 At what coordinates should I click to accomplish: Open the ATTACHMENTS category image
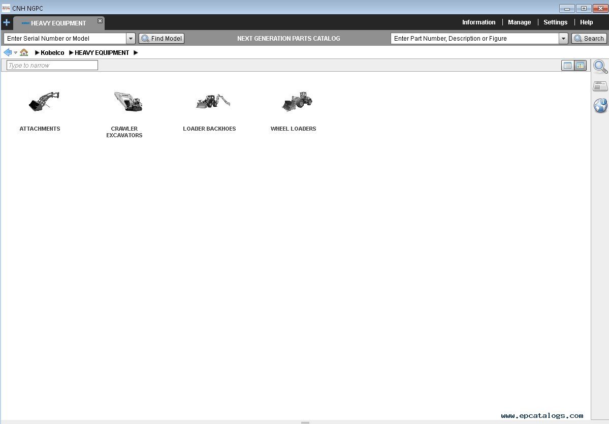tap(44, 102)
